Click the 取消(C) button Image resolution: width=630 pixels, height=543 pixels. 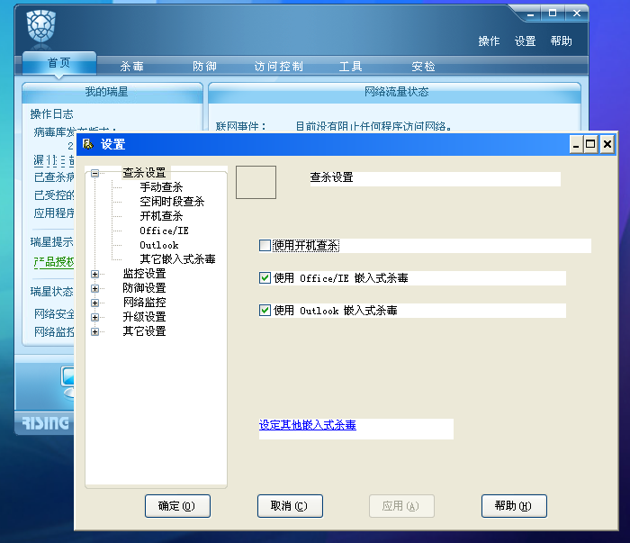pyautogui.click(x=290, y=506)
